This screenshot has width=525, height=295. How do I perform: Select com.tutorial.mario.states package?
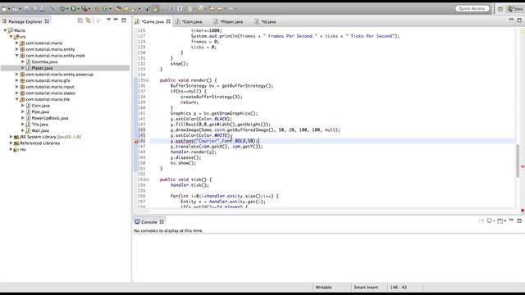(51, 93)
